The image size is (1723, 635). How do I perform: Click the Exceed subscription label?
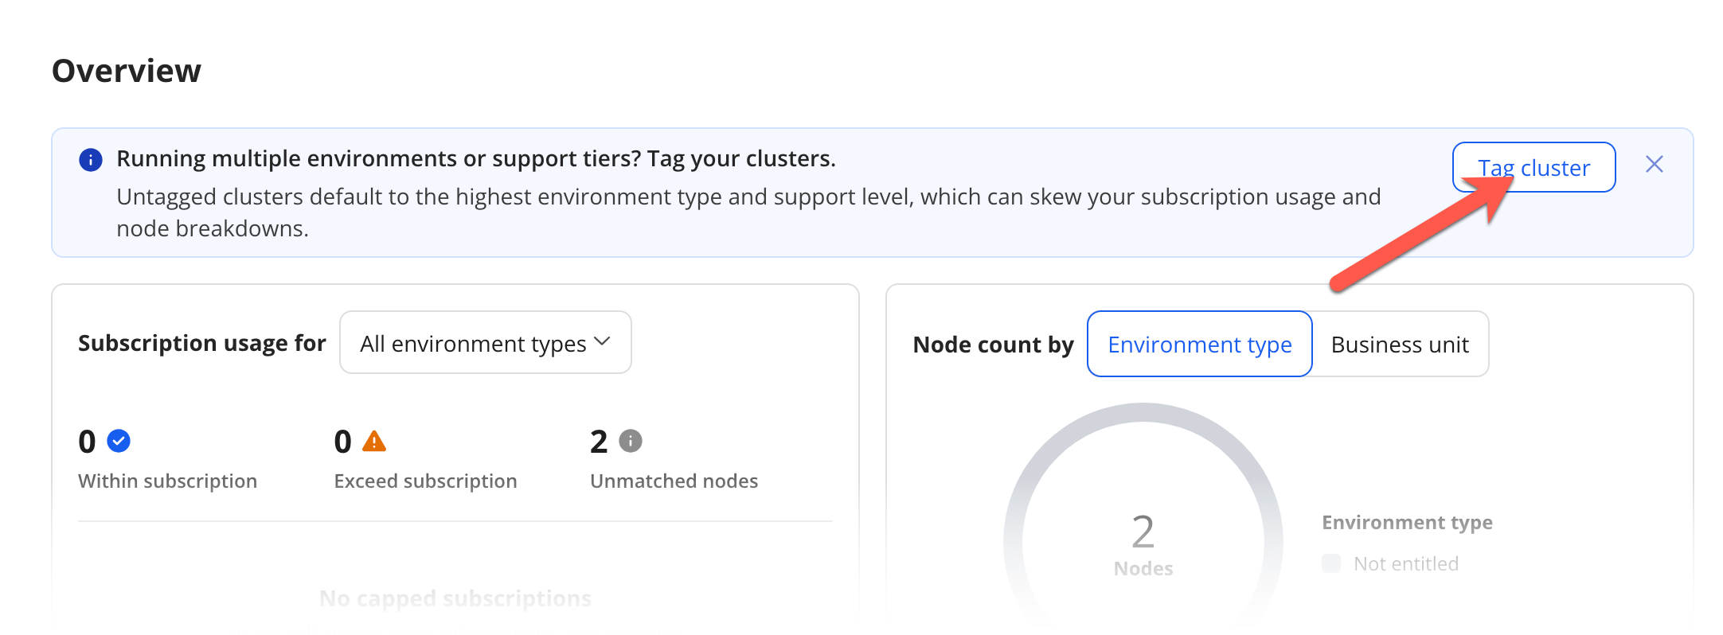(x=425, y=481)
